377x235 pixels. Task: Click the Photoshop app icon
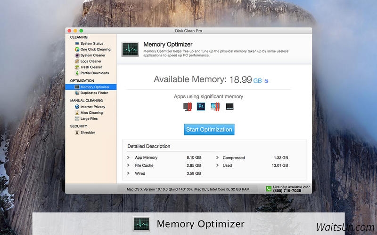(201, 107)
